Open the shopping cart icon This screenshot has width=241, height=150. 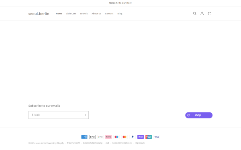[x=210, y=14]
